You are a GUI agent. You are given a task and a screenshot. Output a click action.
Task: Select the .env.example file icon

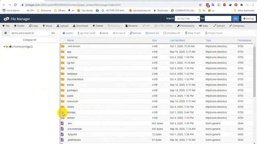pos(62,129)
